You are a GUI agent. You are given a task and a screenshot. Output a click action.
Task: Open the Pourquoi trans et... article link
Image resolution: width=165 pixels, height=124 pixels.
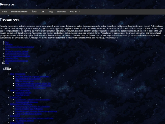pos(31,88)
